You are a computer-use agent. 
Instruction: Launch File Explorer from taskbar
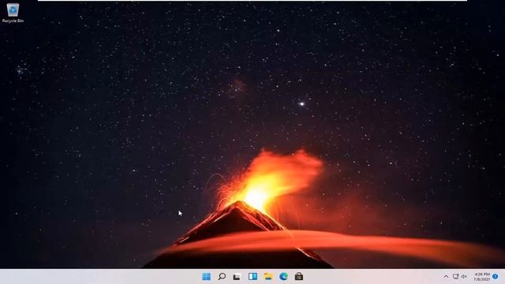tap(268, 276)
